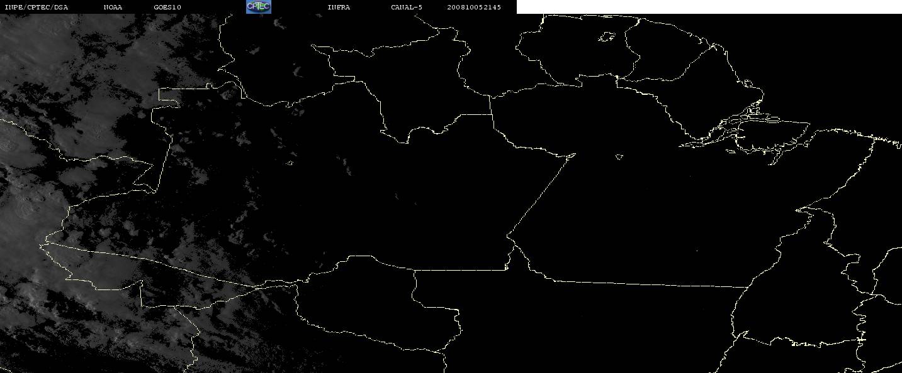902x373 pixels.
Task: Click the 200810052145 timestamp
Action: (x=474, y=8)
